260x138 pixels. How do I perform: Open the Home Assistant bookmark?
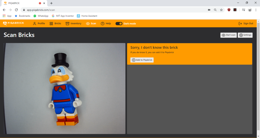click(87, 16)
